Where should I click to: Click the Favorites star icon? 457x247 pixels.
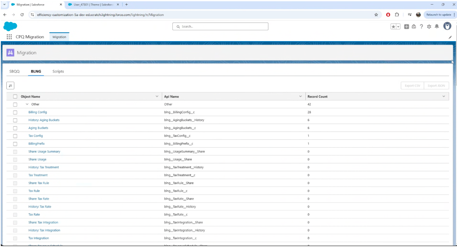pos(393,26)
